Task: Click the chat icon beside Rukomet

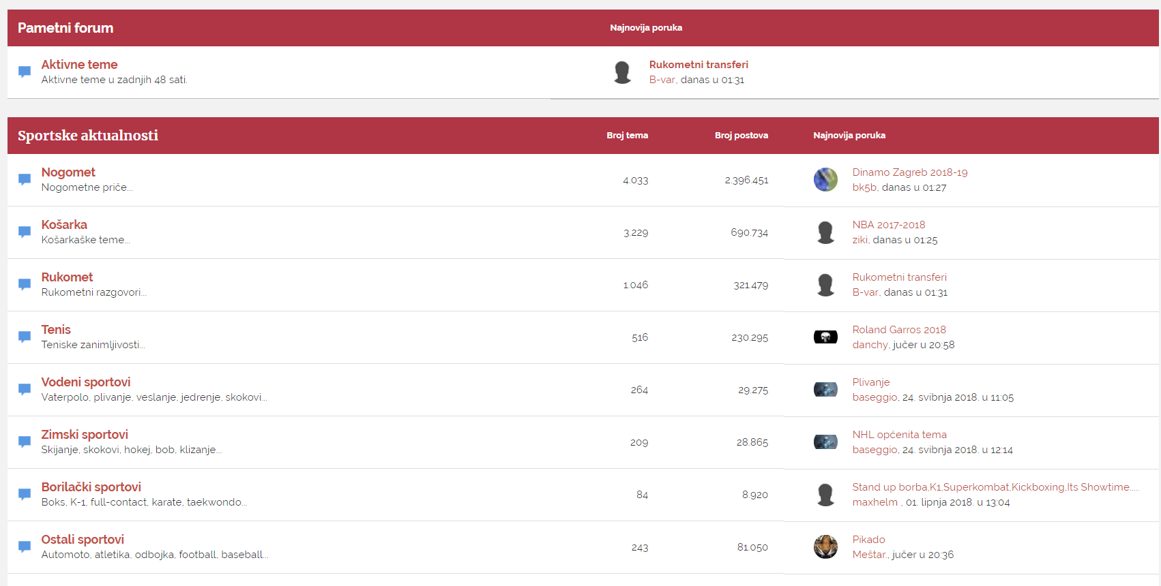Action: pos(25,284)
